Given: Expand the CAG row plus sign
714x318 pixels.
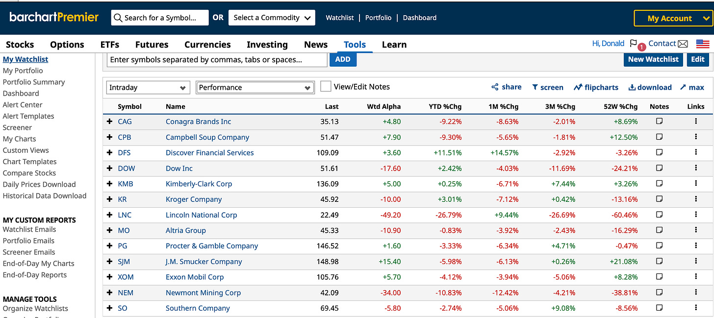Looking at the screenshot, I should [110, 122].
